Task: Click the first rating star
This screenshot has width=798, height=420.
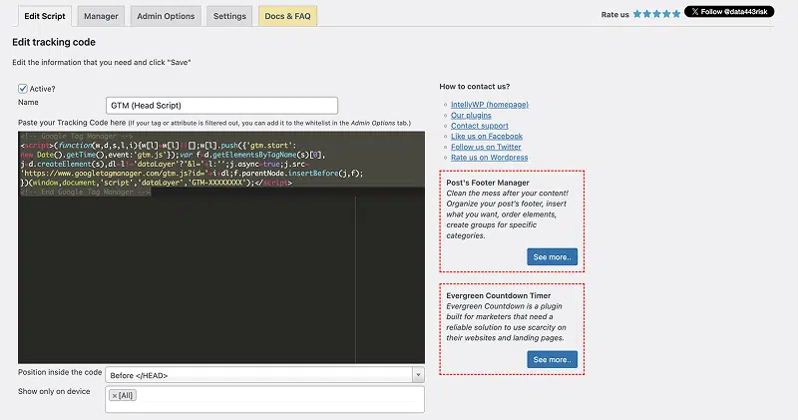Action: coord(637,14)
